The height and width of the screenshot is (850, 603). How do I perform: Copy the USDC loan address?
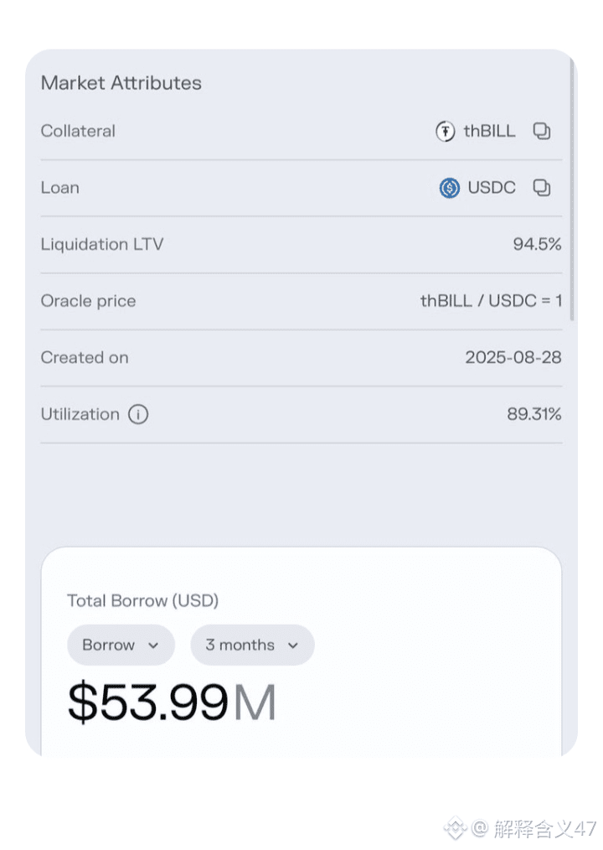tap(542, 188)
